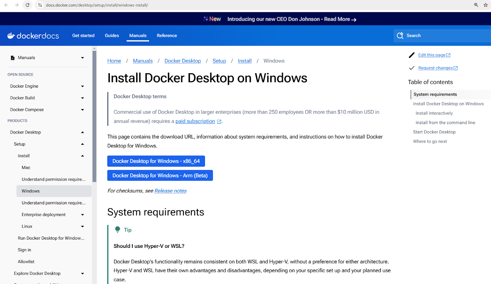
Task: Jump to System requirements in table of contents
Action: (x=435, y=94)
